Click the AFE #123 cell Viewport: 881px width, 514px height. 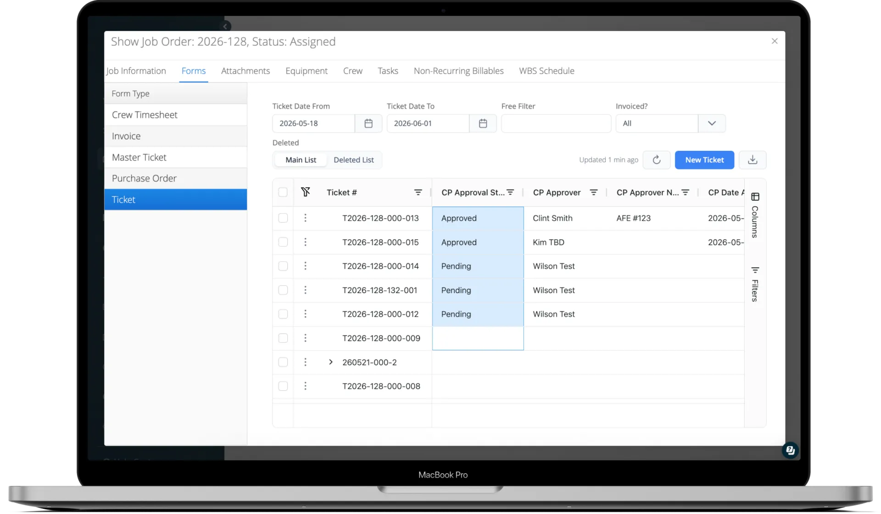pyautogui.click(x=652, y=218)
